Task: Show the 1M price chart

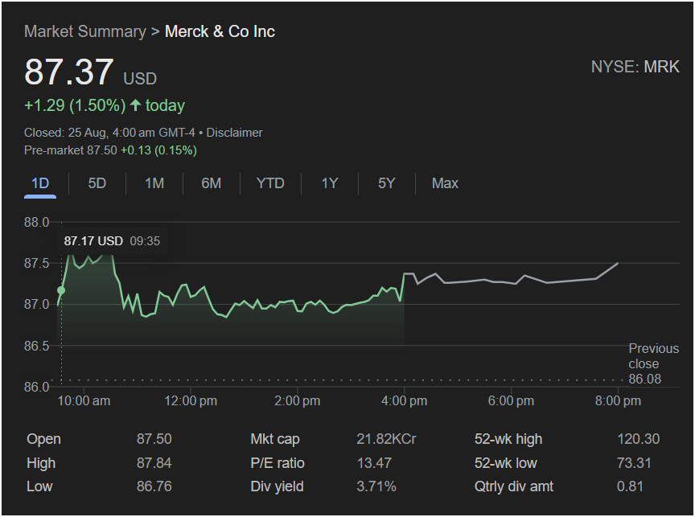Action: click(154, 183)
